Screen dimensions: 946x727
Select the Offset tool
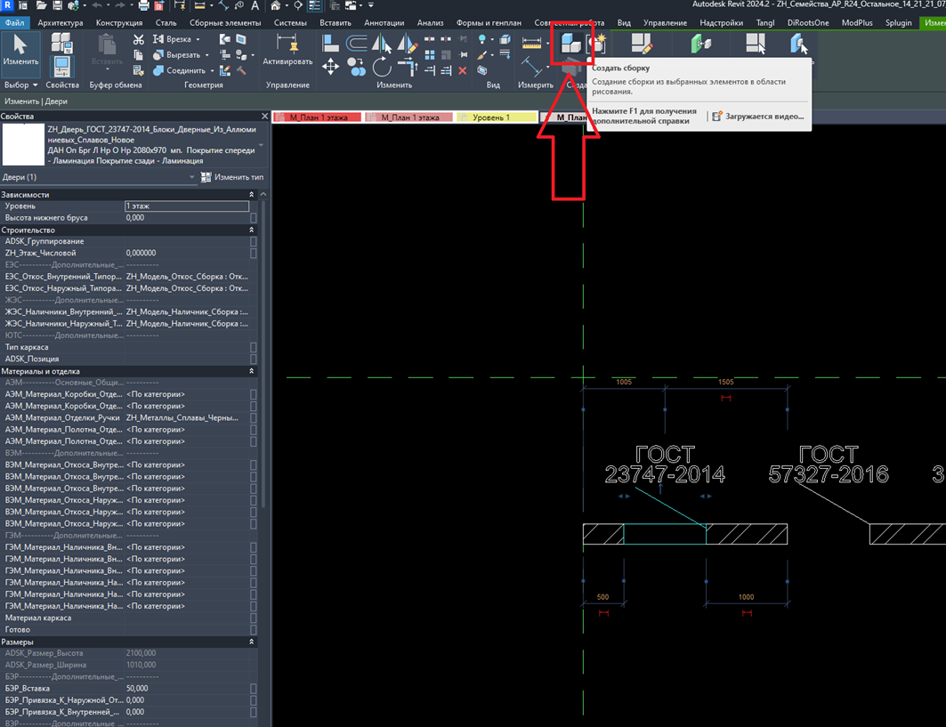click(357, 43)
